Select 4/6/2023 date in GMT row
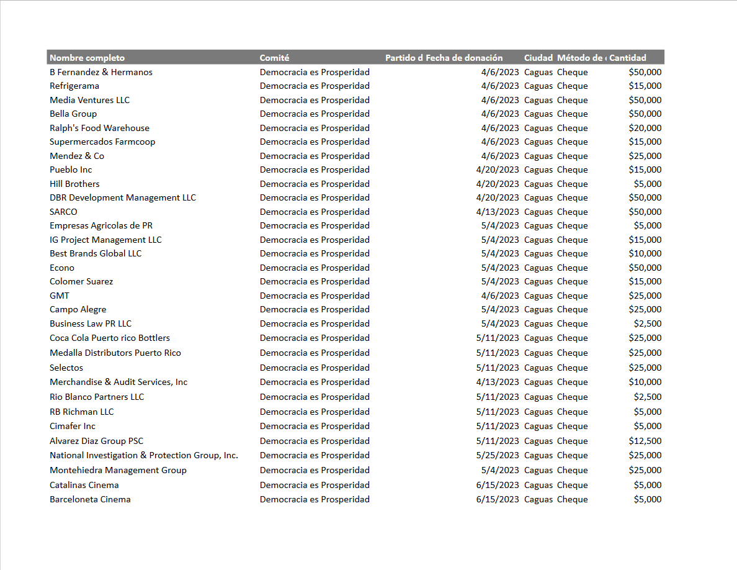 click(x=500, y=296)
